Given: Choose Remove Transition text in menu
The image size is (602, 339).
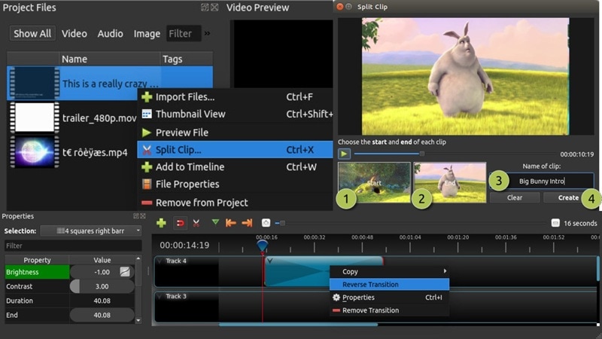Looking at the screenshot, I should coord(370,310).
